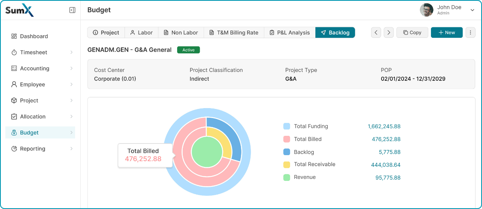
Task: Click the New button
Action: tap(447, 33)
